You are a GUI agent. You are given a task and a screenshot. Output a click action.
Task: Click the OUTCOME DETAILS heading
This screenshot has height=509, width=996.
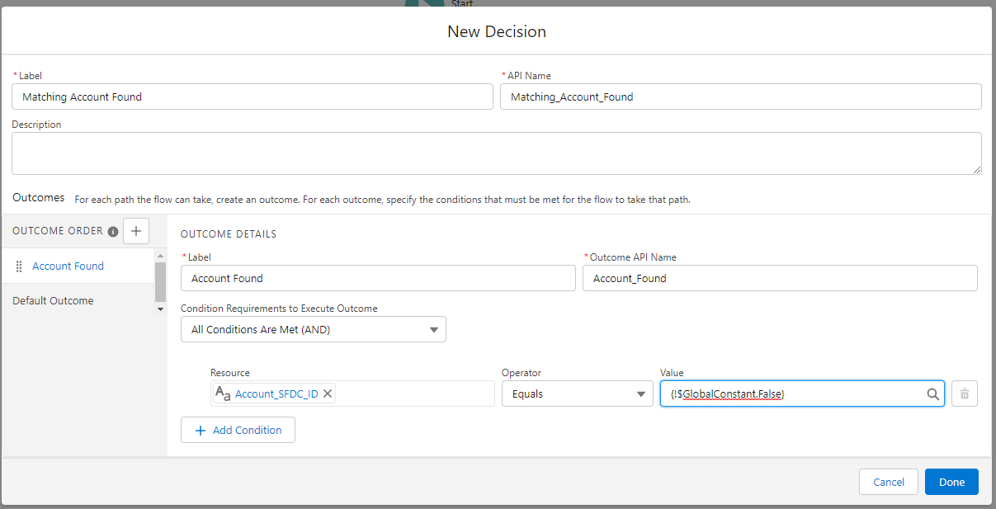click(229, 234)
